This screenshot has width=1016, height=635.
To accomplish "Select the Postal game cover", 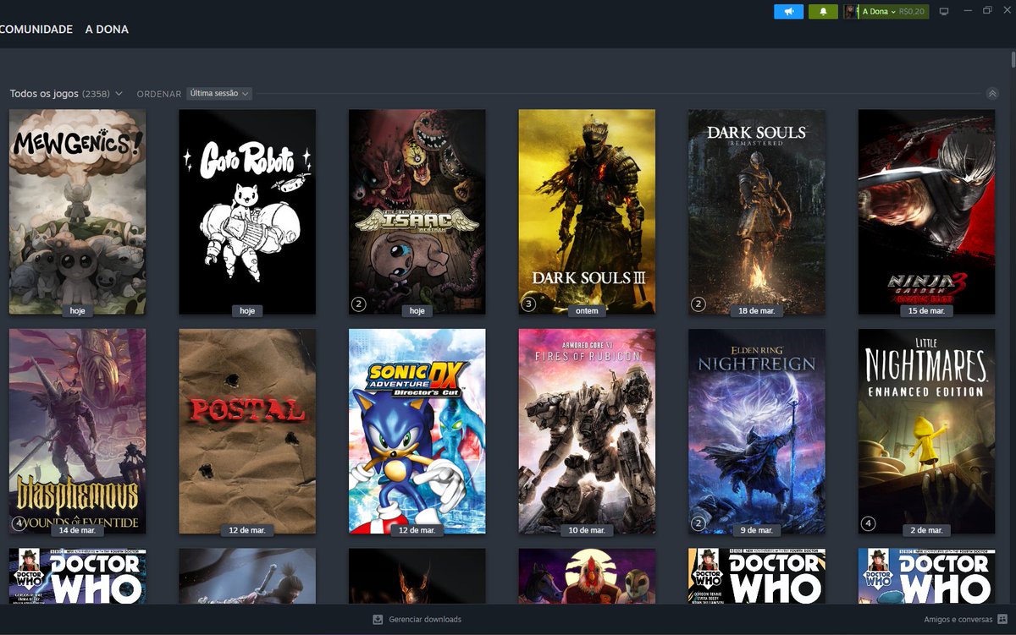I will (x=247, y=431).
